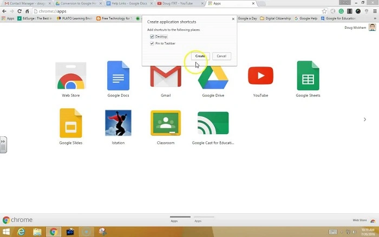The image size is (379, 237).
Task: Launch the Google Slides app
Action: (x=71, y=124)
